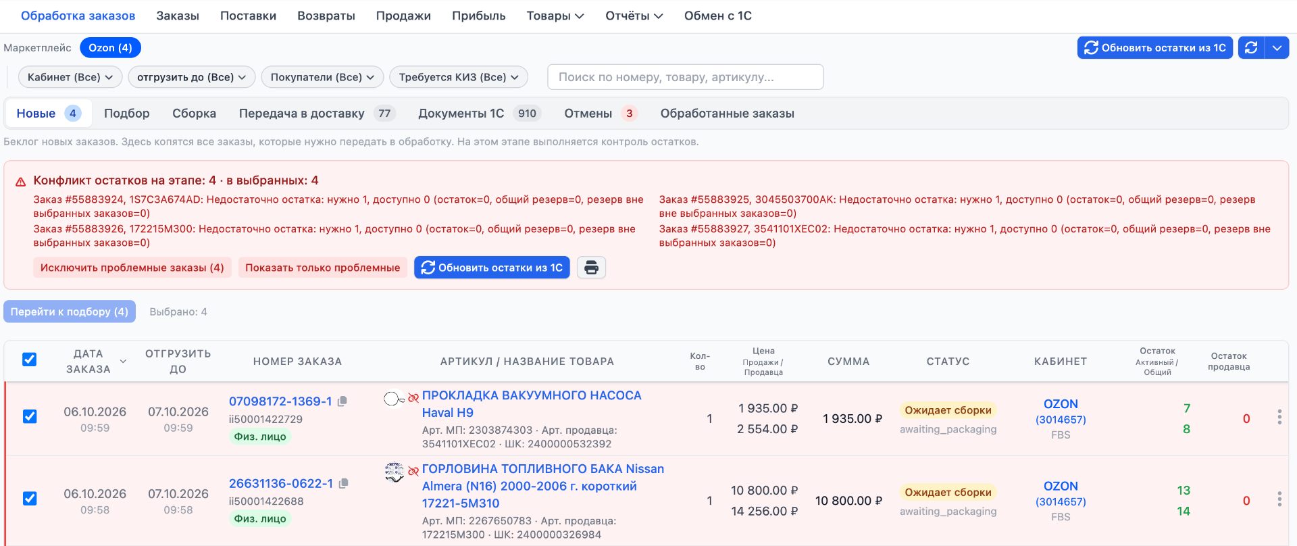1297x546 pixels.
Task: Open thumbnail of fuel tank filler neck product
Action: coord(394,472)
